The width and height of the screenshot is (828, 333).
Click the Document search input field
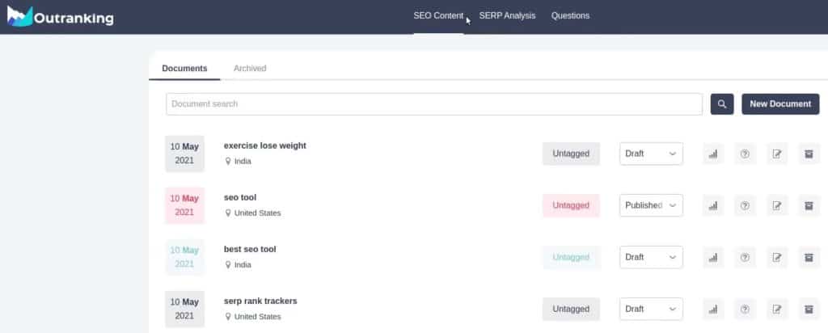[433, 104]
